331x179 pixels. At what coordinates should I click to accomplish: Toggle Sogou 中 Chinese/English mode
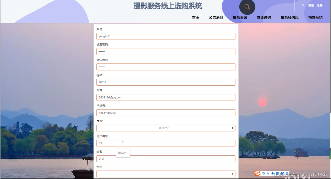[x=263, y=173]
